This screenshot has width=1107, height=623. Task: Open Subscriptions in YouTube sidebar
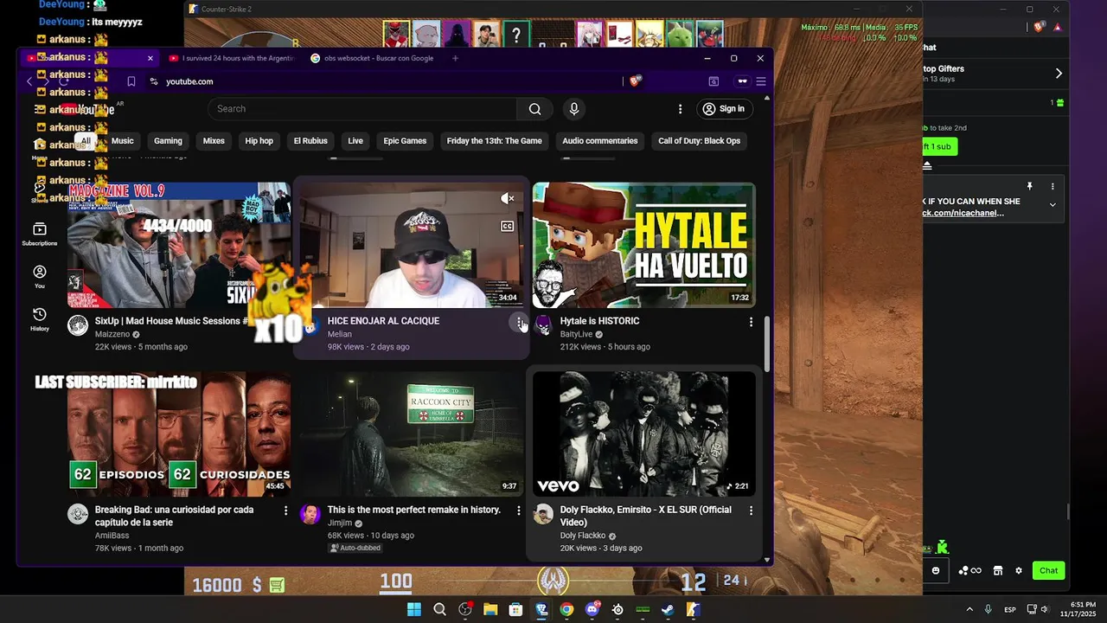tap(40, 234)
